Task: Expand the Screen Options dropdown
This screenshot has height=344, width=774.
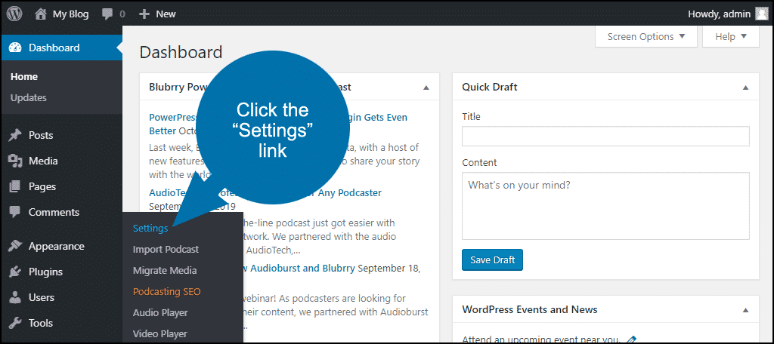Action: click(x=646, y=36)
